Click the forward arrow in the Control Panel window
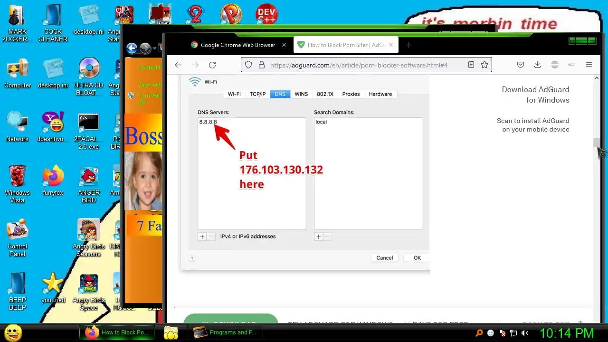The height and width of the screenshot is (342, 608). 145,48
